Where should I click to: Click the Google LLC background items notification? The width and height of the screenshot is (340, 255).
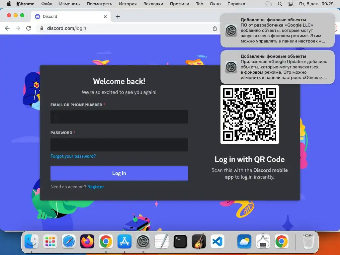[x=277, y=30]
